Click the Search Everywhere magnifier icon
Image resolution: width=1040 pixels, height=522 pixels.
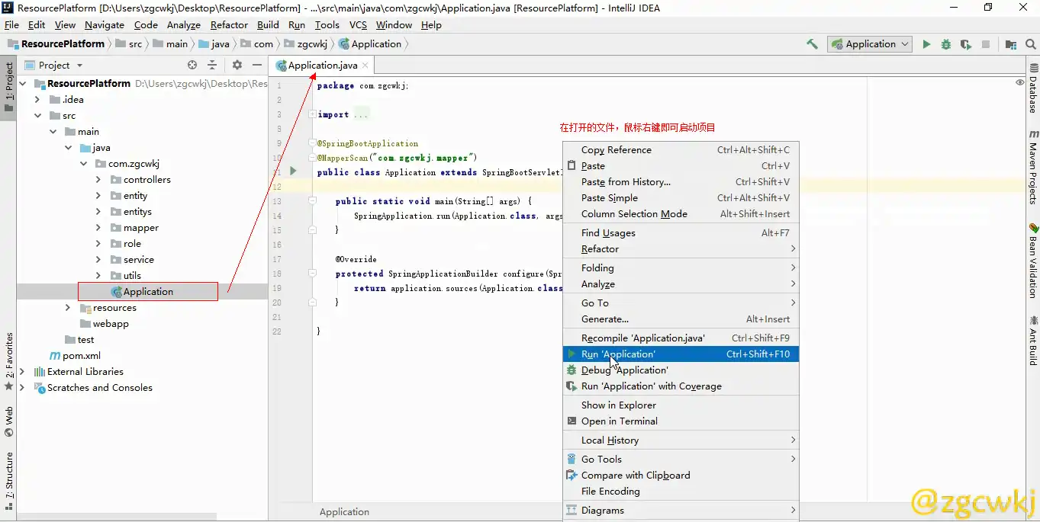[1031, 44]
